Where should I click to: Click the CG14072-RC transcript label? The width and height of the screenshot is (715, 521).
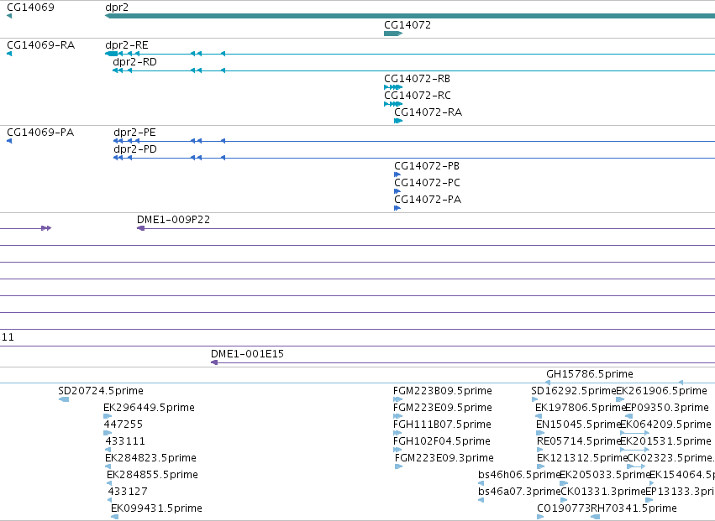coord(418,96)
